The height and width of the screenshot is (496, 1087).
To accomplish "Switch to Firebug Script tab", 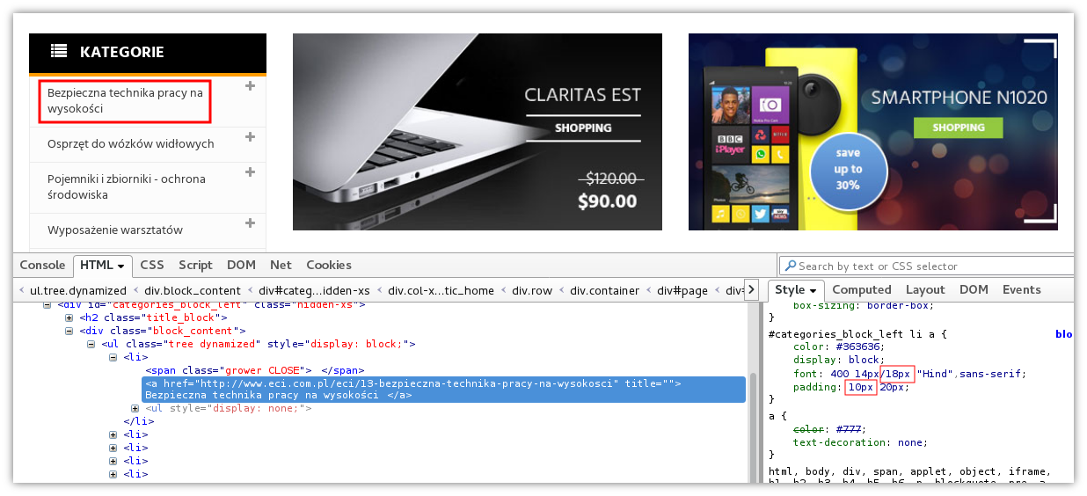I will click(195, 265).
